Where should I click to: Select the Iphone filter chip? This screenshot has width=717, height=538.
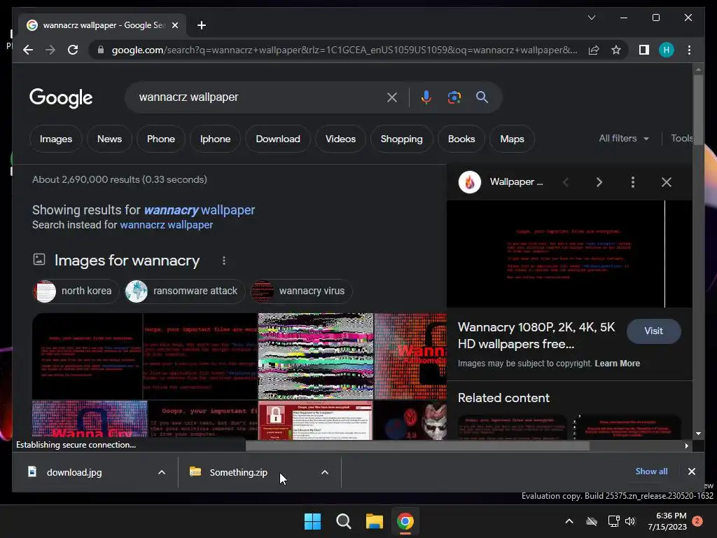click(x=216, y=139)
